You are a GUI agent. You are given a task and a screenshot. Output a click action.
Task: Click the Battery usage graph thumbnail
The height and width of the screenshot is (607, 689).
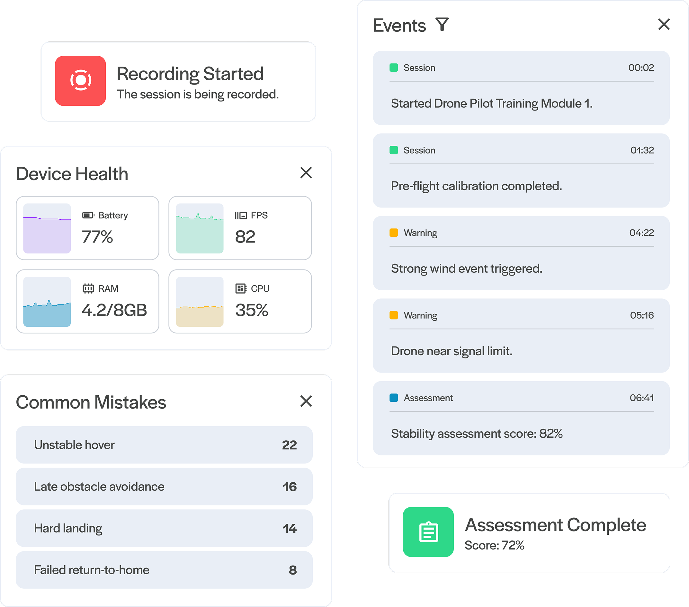click(47, 228)
